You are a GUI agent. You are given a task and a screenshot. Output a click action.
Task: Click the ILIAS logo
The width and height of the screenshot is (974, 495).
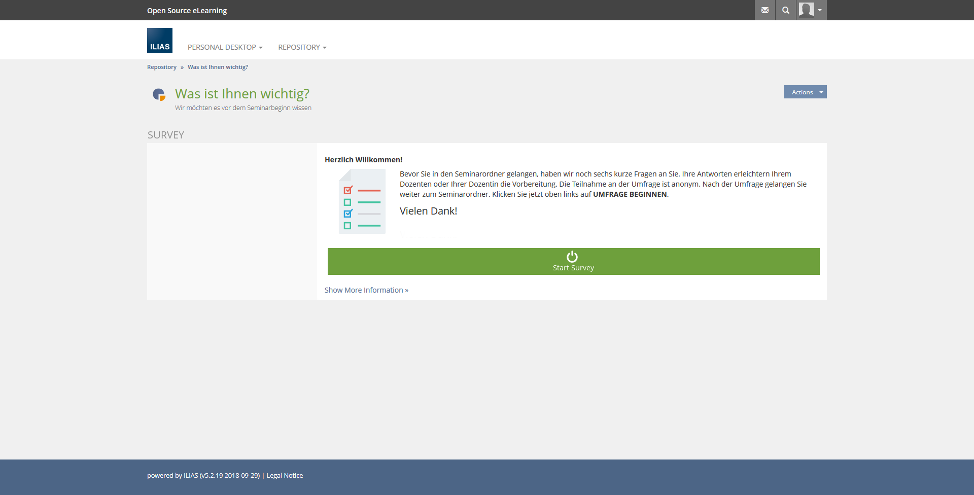(x=160, y=41)
